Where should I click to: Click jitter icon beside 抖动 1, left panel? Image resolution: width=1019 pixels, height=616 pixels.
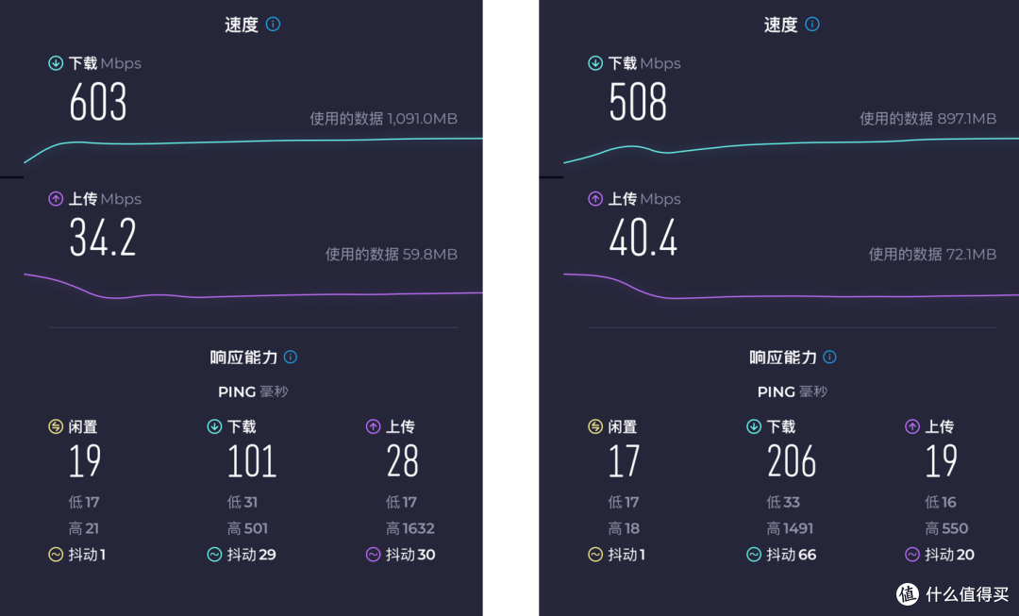pos(56,555)
